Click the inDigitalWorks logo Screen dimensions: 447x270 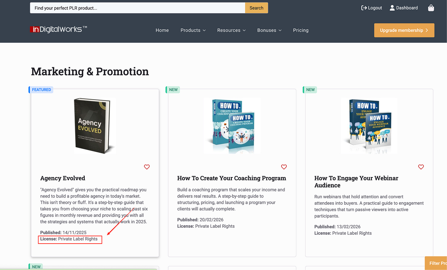[59, 29]
